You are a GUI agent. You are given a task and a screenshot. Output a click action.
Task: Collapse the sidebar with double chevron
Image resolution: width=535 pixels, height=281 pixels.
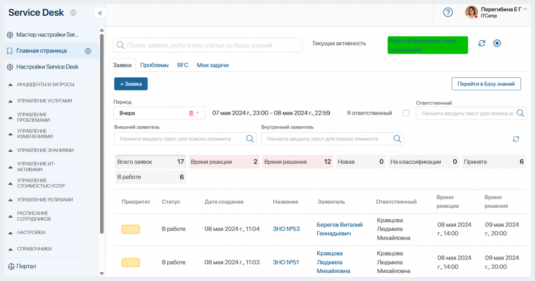(x=100, y=13)
